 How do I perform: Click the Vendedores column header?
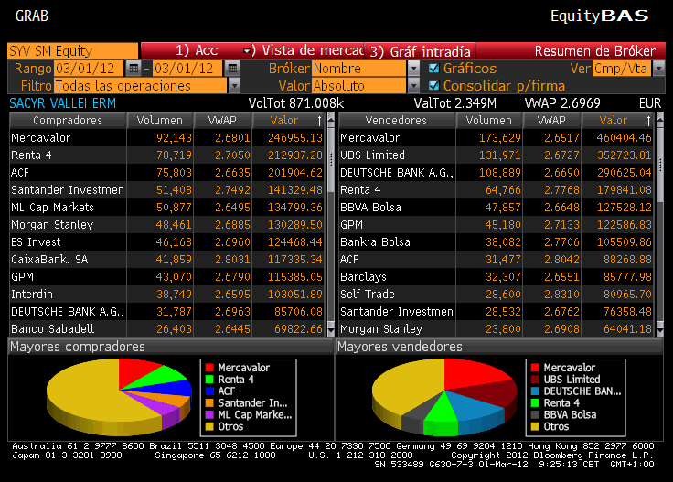397,121
